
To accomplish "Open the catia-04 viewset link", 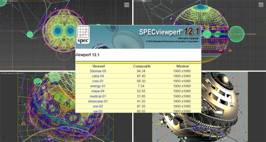I will (98, 76).
